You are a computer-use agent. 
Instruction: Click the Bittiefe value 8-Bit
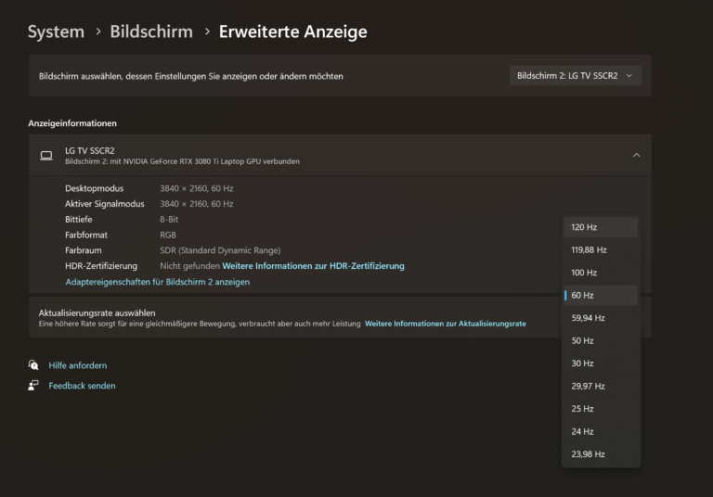169,220
